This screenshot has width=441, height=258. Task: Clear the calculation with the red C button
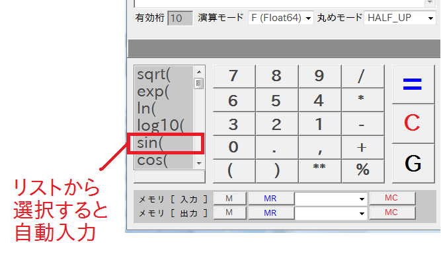(x=413, y=123)
